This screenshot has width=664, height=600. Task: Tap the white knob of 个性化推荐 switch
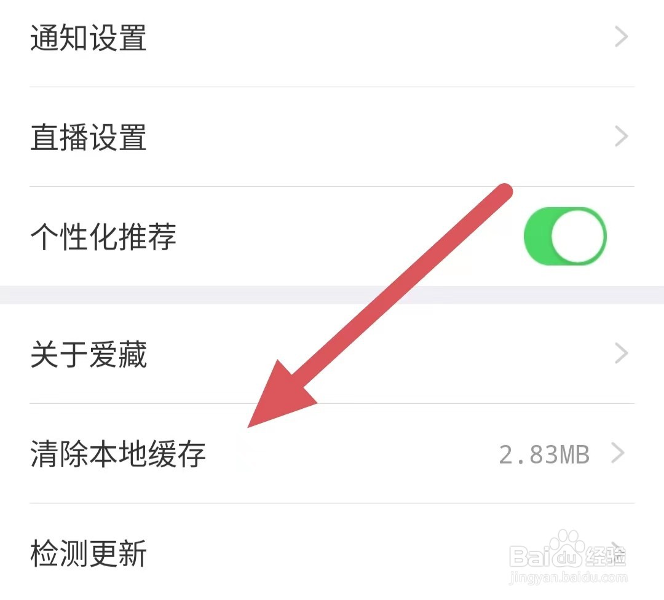(577, 236)
